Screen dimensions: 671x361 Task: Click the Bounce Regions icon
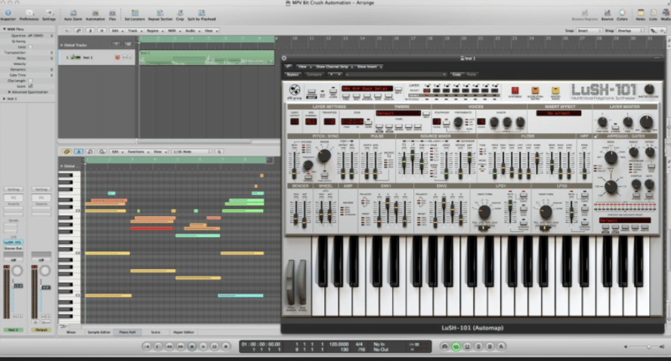(x=584, y=14)
